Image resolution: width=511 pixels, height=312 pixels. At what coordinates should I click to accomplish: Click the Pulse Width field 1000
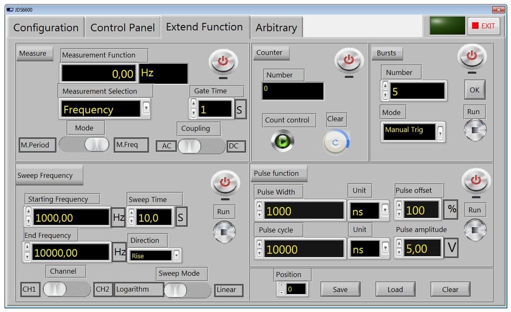point(304,210)
